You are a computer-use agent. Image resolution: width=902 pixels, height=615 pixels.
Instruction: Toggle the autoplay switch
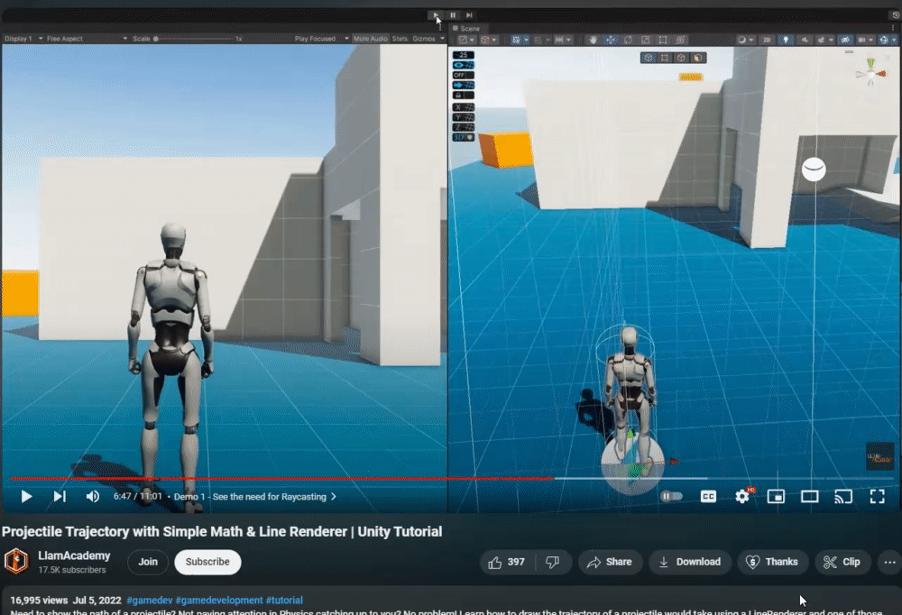click(671, 496)
